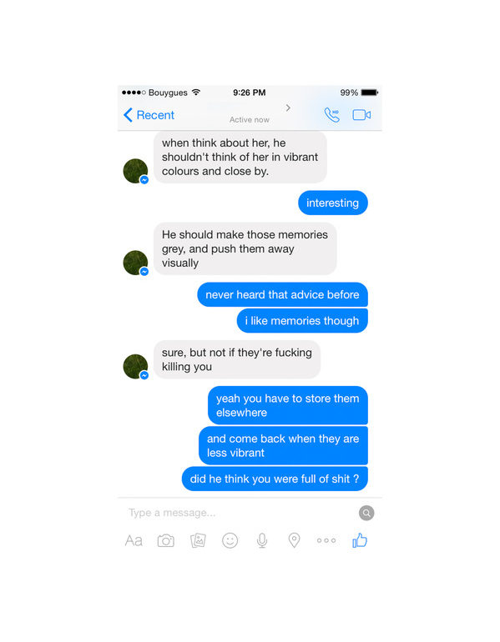Tap 'never heard that advice before' bubble
Image resolution: width=500 pixels, height=642 pixels.
282,294
